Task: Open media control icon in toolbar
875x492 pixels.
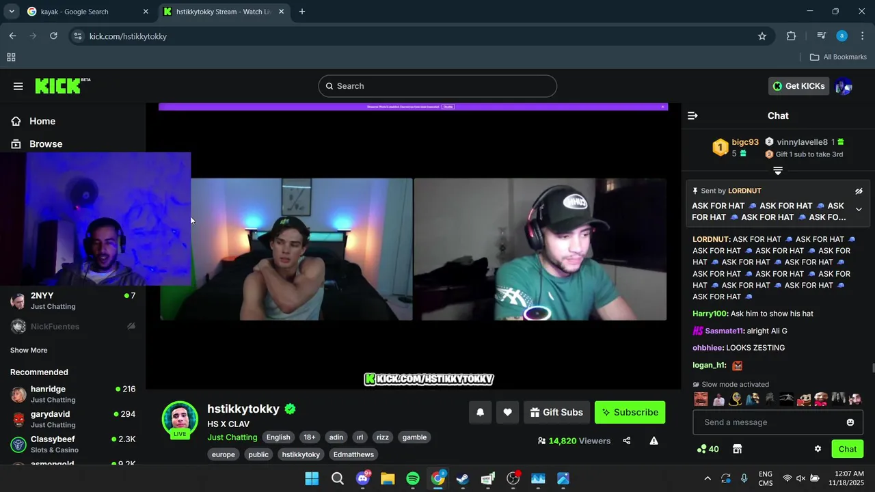Action: [x=821, y=36]
